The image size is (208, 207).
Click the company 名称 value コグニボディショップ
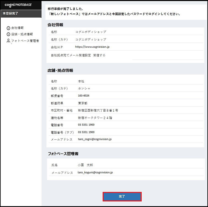click(91, 32)
